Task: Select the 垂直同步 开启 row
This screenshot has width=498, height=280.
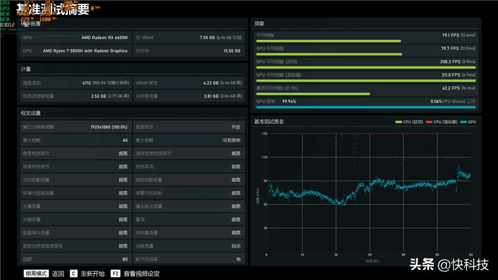Action: (188, 127)
